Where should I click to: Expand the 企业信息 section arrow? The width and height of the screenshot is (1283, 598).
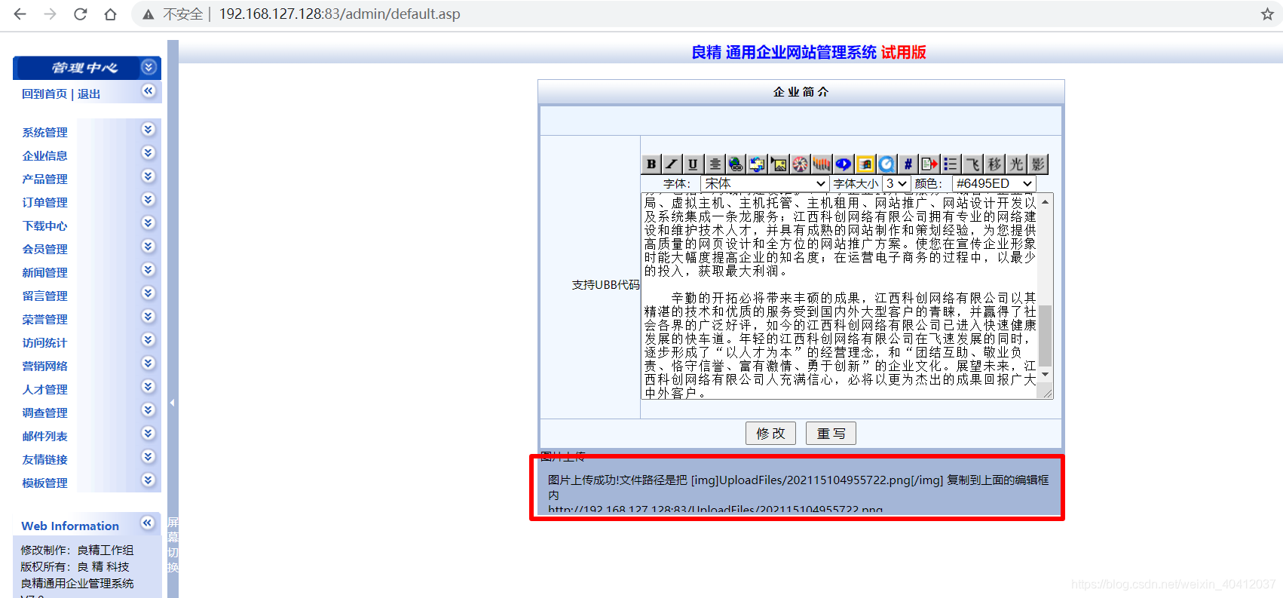(x=149, y=152)
